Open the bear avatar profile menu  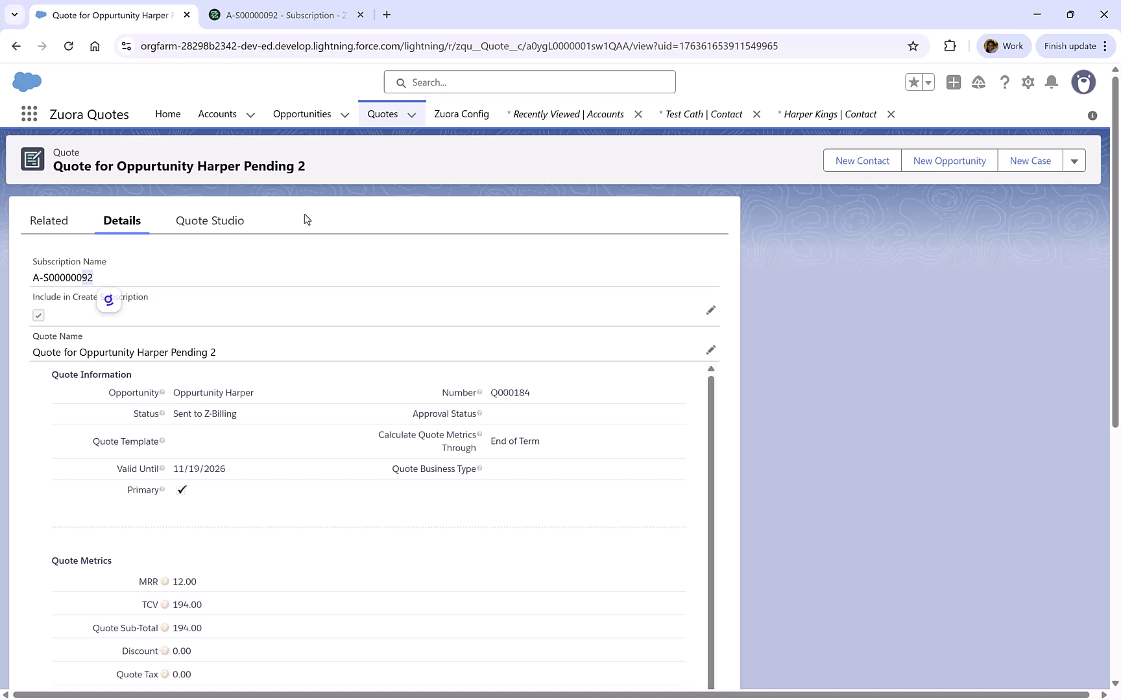1083,82
